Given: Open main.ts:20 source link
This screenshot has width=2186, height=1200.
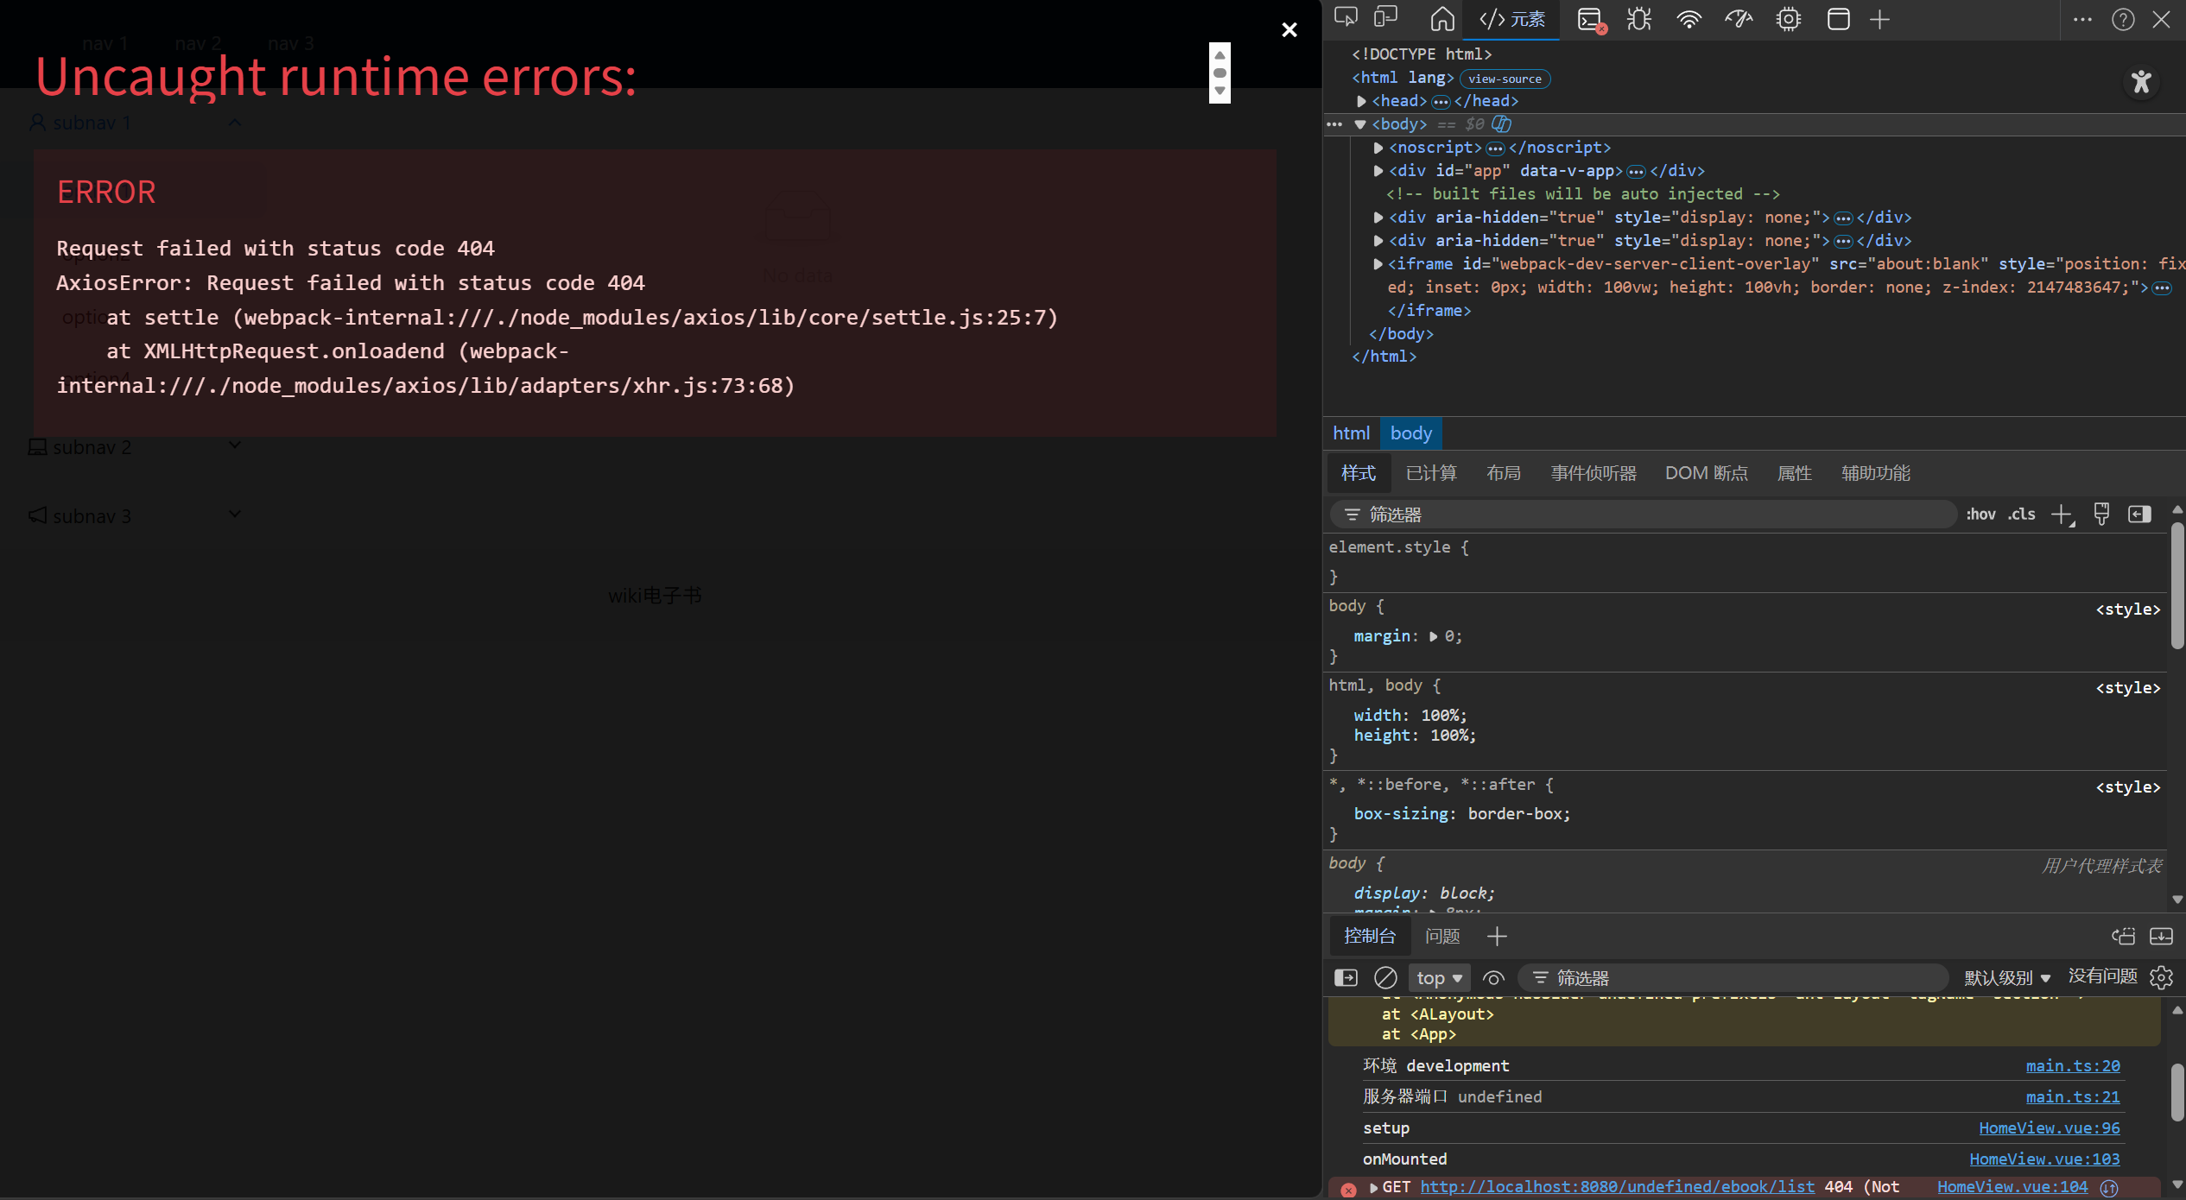Looking at the screenshot, I should 2073,1066.
